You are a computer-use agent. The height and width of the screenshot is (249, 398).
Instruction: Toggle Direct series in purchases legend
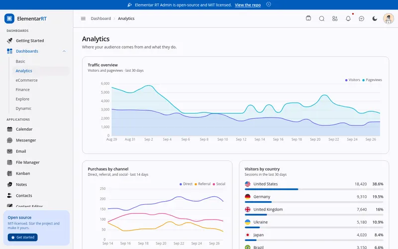coord(186,184)
